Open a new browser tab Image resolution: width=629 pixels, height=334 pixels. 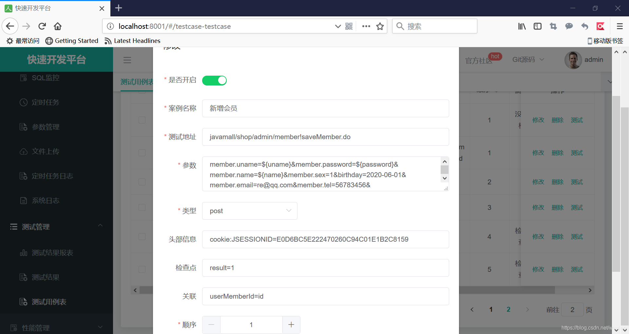tap(119, 8)
